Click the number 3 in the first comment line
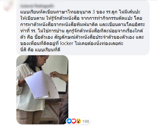The height and width of the screenshot is (126, 157). [93, 12]
